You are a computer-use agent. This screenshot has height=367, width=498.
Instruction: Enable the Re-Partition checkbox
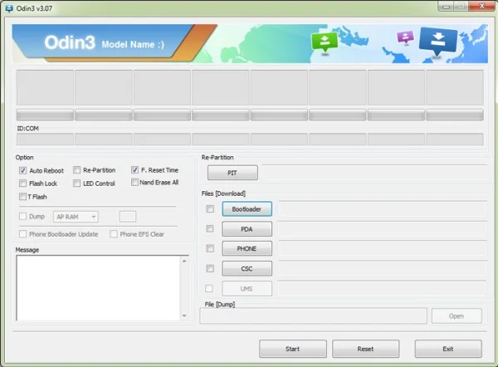coord(76,170)
